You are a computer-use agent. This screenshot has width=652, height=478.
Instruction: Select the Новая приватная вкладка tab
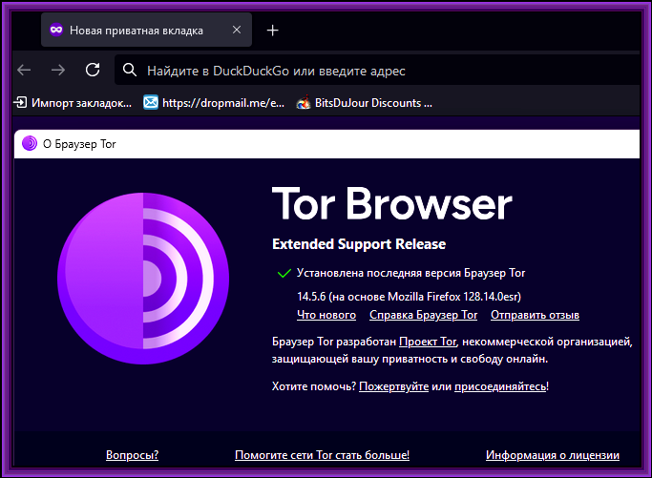pos(146,30)
